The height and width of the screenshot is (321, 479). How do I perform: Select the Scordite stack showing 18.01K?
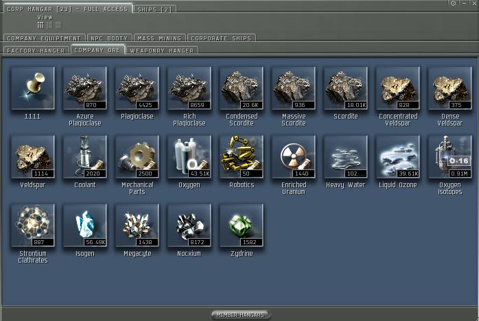click(346, 88)
